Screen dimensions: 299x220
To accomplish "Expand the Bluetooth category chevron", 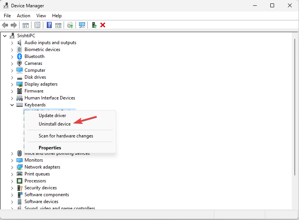I will [12, 57].
